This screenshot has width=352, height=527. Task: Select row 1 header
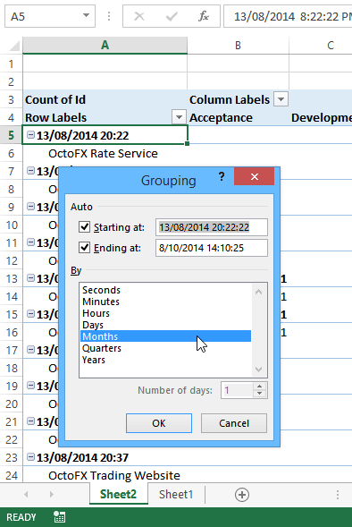tap(11, 64)
